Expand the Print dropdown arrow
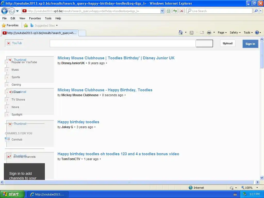Image resolution: width=264 pixels, height=198 pixels. click(214, 32)
